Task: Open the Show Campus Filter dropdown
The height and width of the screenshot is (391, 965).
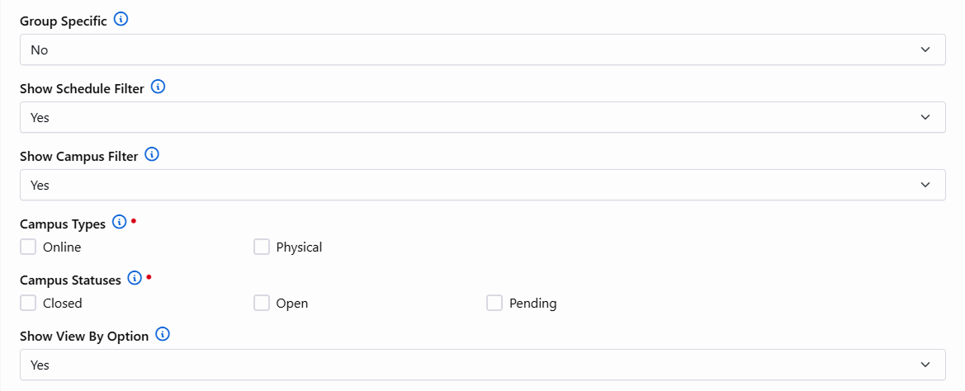Action: pos(482,185)
